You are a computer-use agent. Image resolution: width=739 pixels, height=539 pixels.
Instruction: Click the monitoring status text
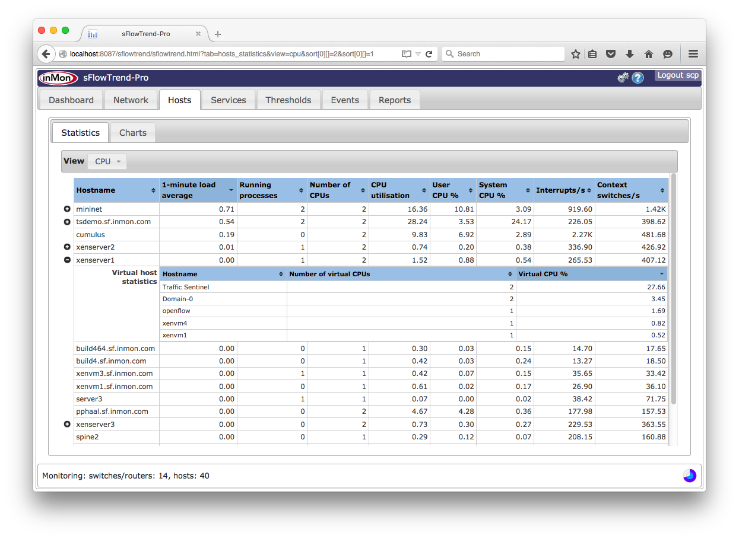coord(126,476)
